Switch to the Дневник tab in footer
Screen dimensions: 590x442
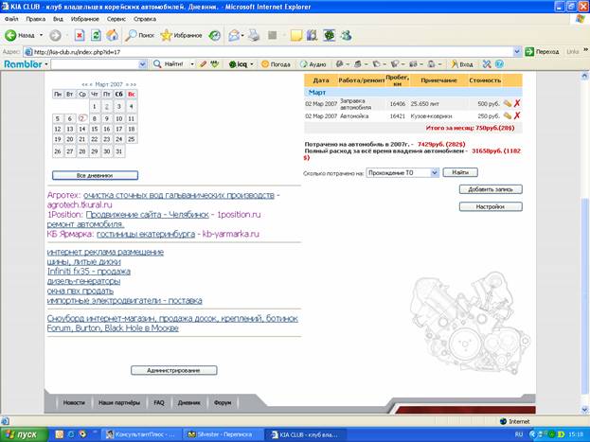191,402
